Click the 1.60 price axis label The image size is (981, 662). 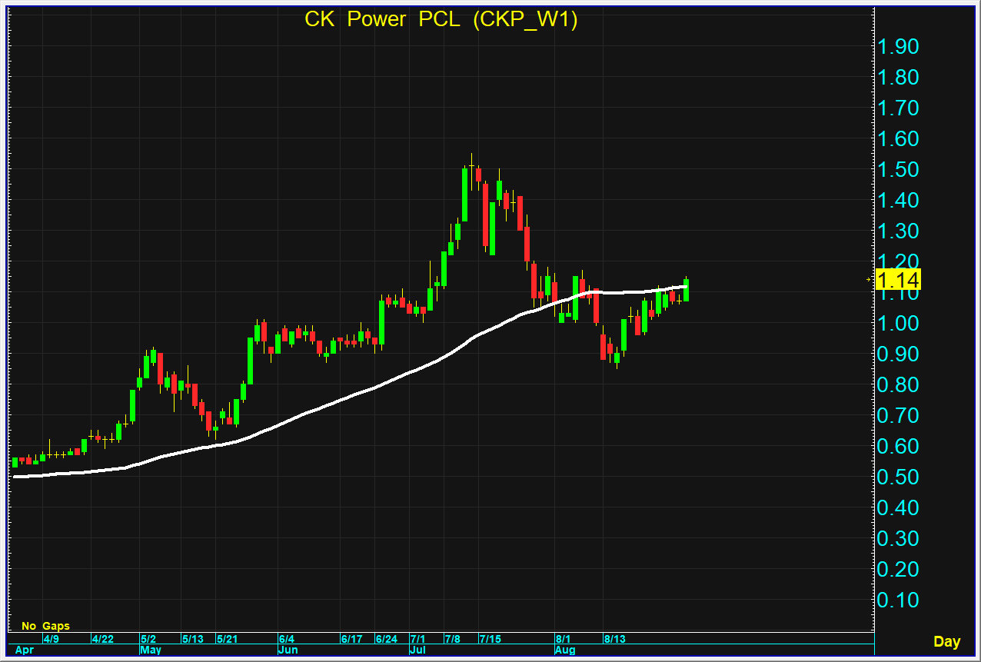[x=898, y=138]
